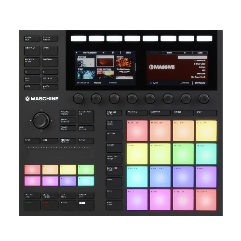
Task: Tap the Perform / FX Select button
Action: point(68,141)
